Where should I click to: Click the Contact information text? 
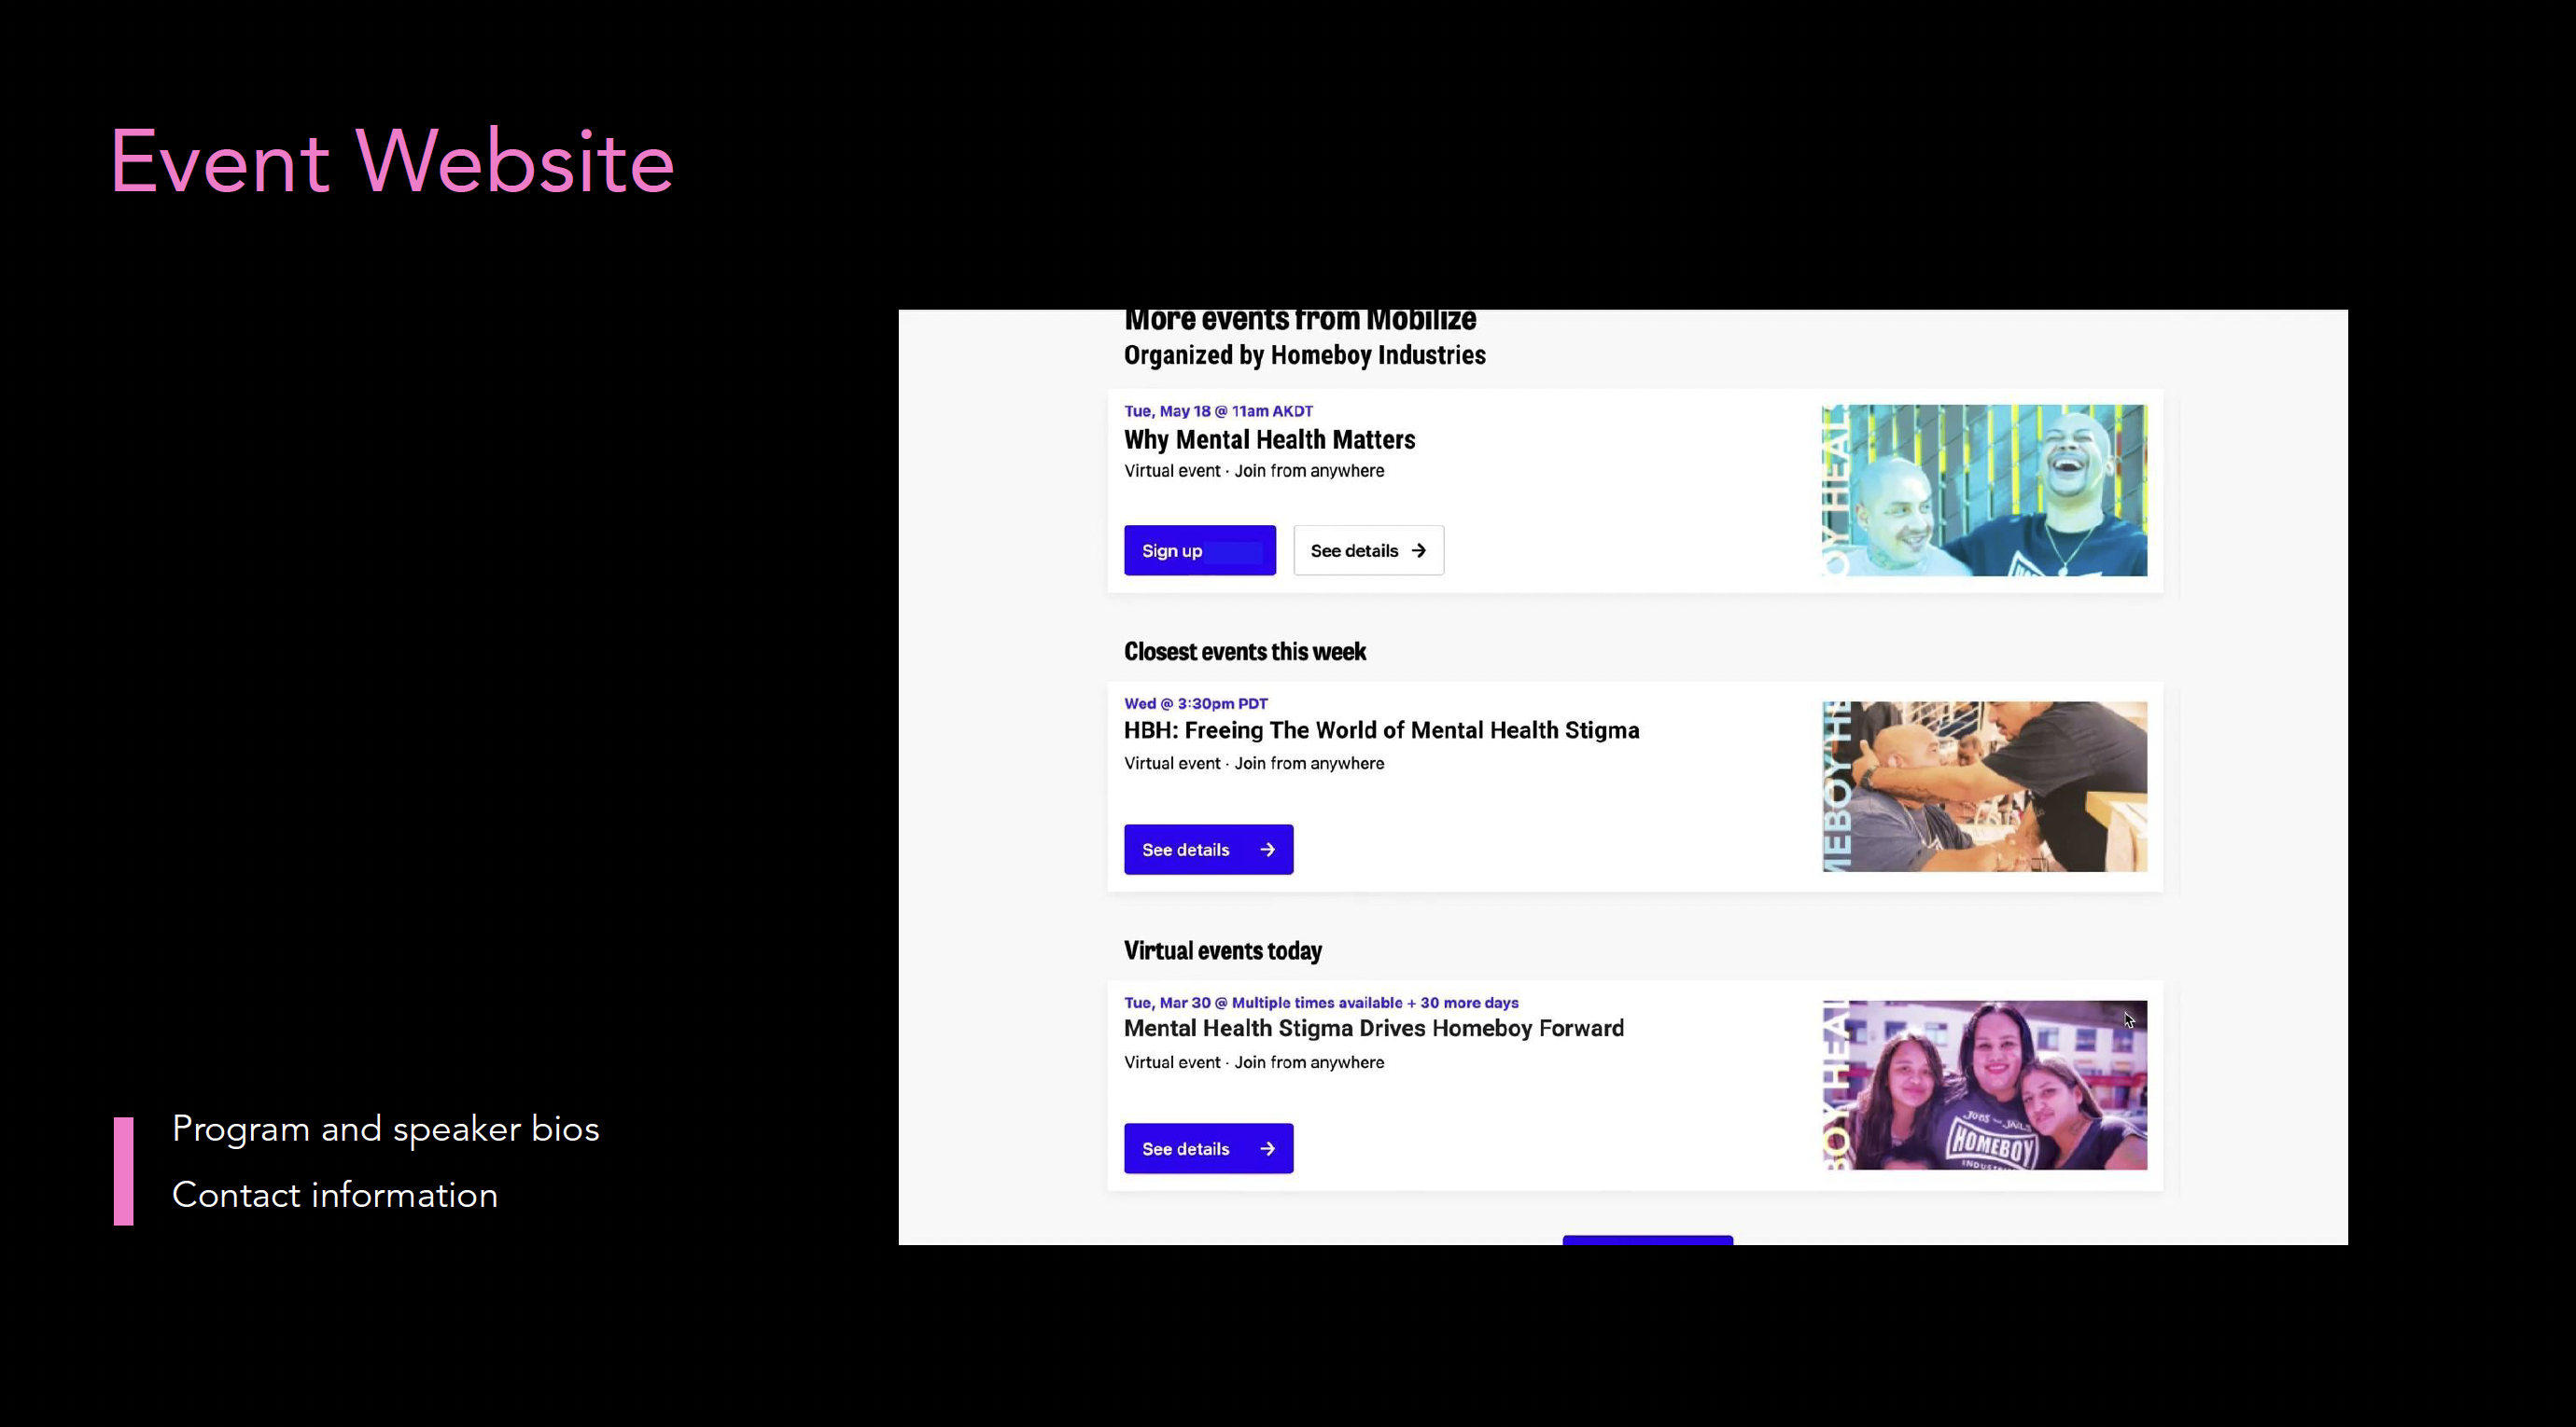click(334, 1195)
